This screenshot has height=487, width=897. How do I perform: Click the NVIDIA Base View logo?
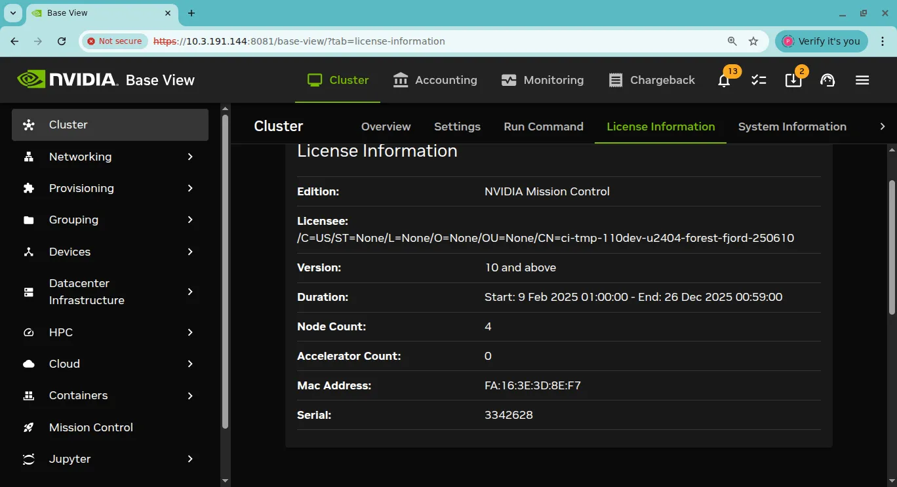pyautogui.click(x=106, y=80)
